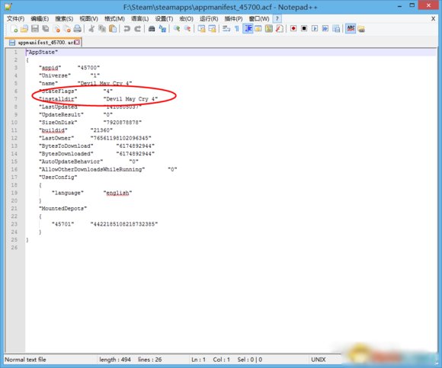Undo the last action via toolbar
The image size is (442, 368).
[127, 29]
